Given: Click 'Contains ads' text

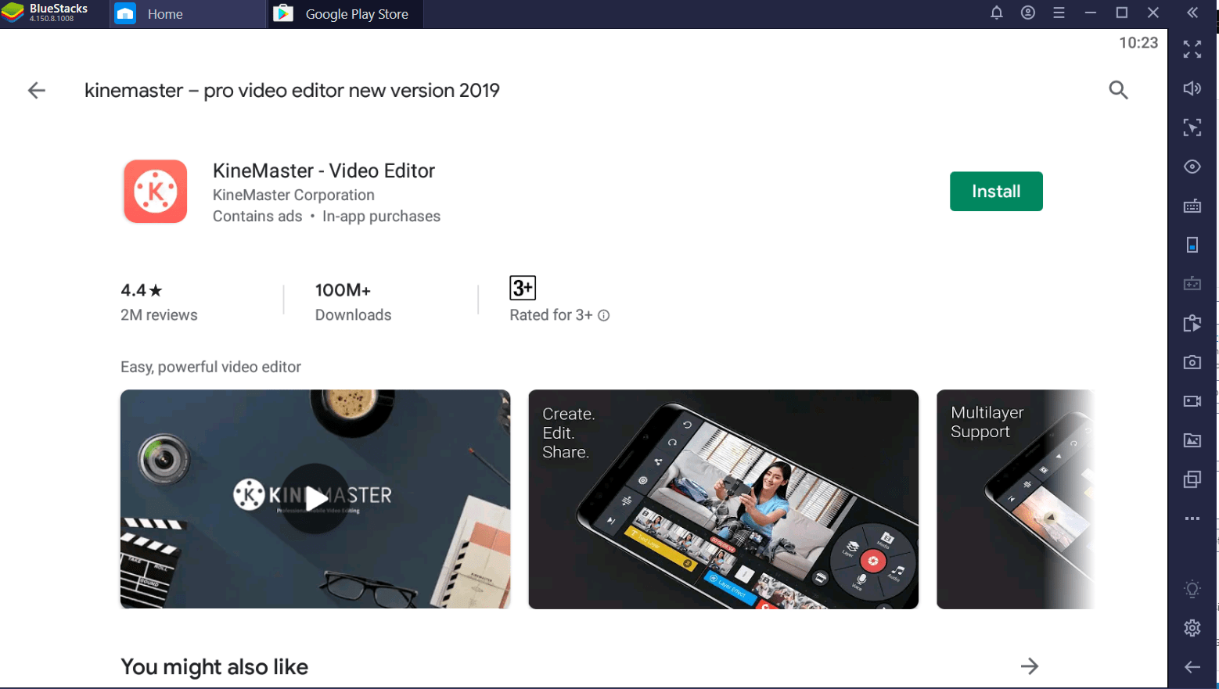Looking at the screenshot, I should (x=257, y=217).
